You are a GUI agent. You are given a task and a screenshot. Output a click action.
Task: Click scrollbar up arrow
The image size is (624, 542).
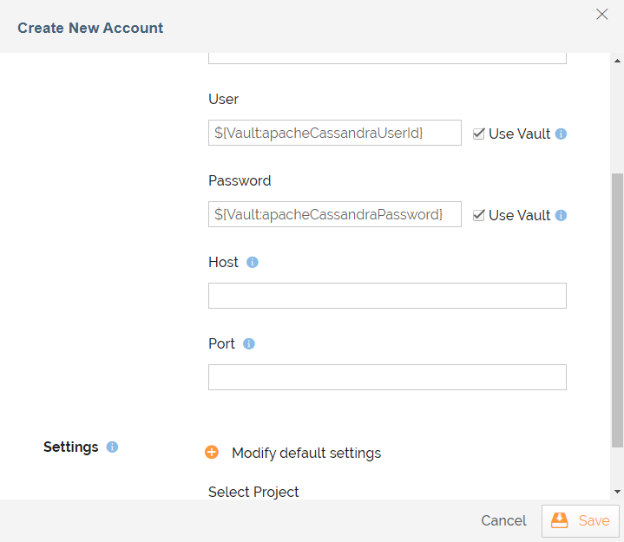pyautogui.click(x=617, y=61)
